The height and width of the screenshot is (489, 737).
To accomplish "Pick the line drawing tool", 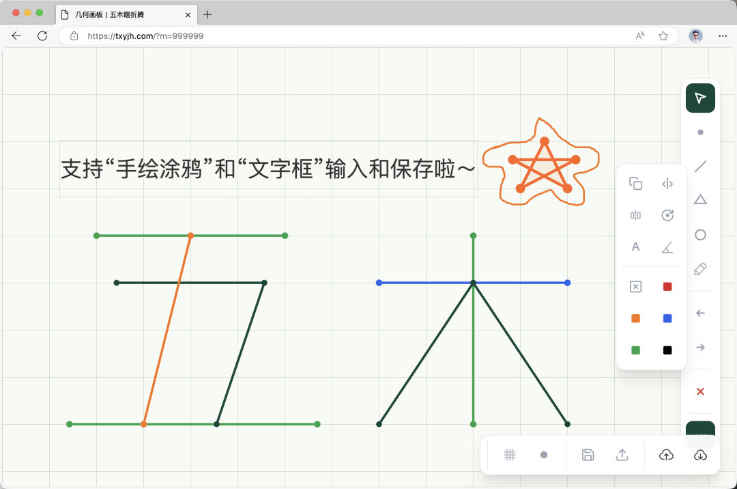I will [700, 166].
